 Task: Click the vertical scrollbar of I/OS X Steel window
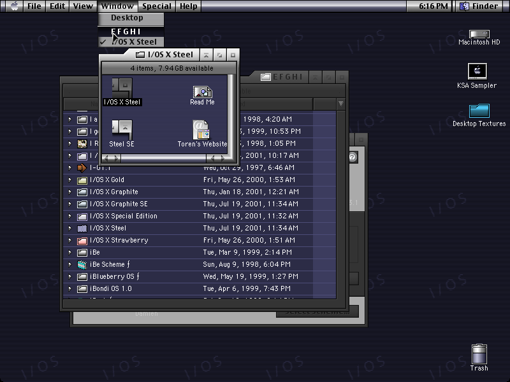pos(231,114)
